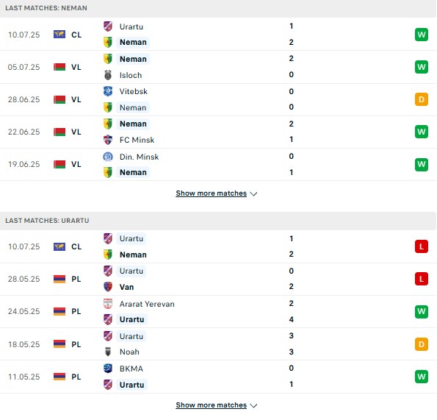Viewport: 437px width, 420px height.
Task: Click the Ararat Yerevan club logo
Action: (x=108, y=304)
